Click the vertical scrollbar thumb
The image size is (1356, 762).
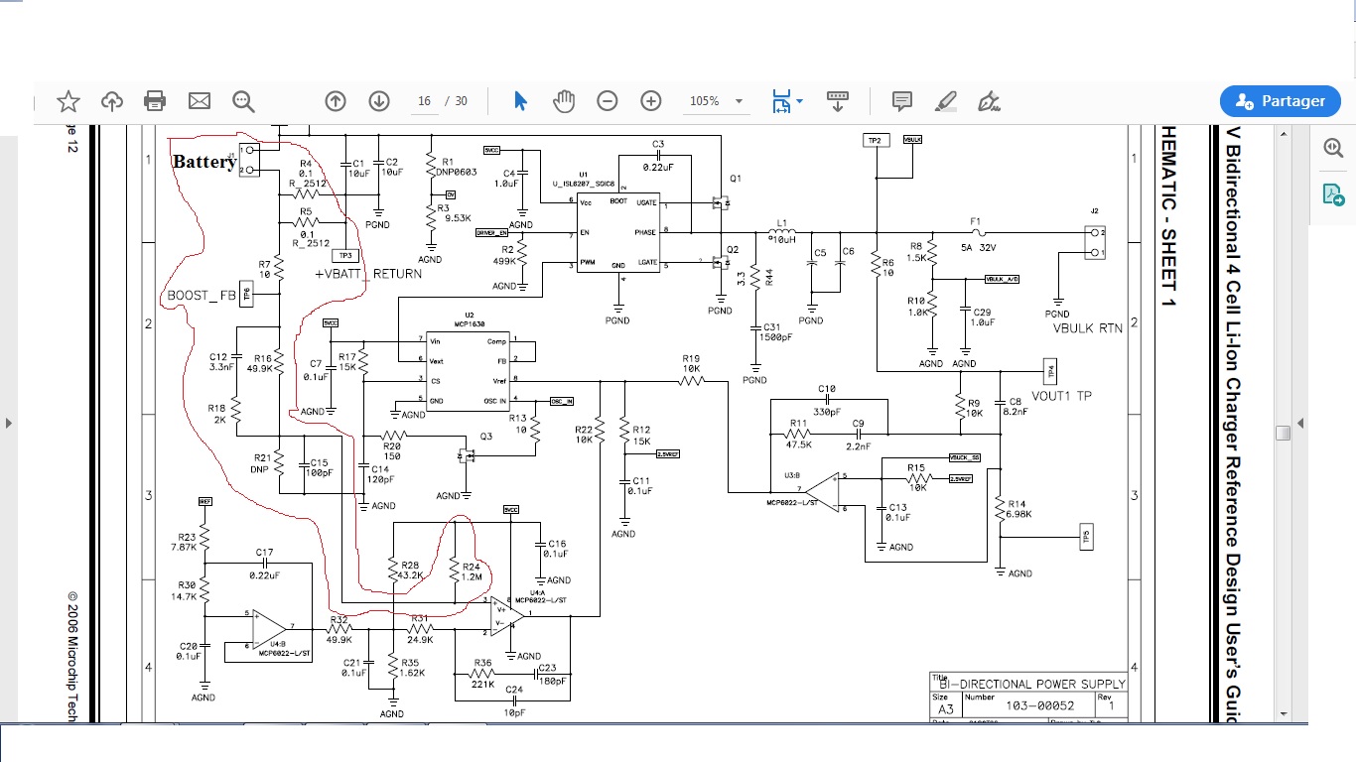1283,433
